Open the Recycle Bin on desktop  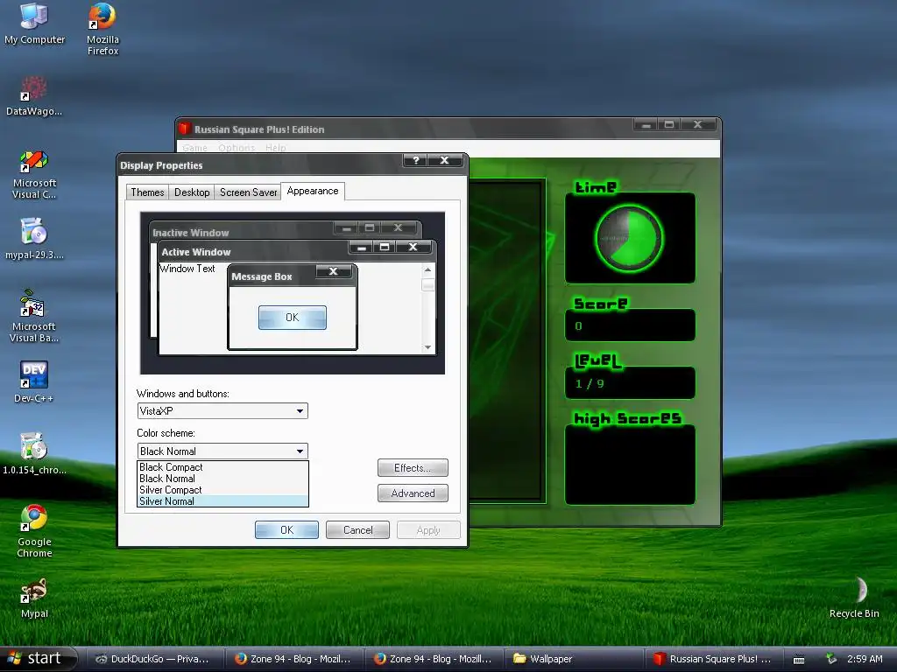[x=854, y=598]
